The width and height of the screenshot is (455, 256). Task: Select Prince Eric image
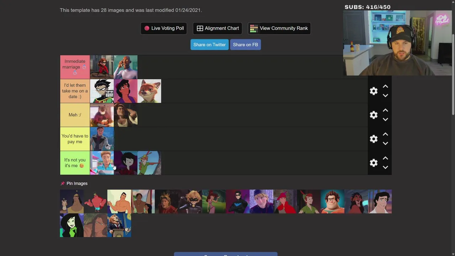(380, 202)
